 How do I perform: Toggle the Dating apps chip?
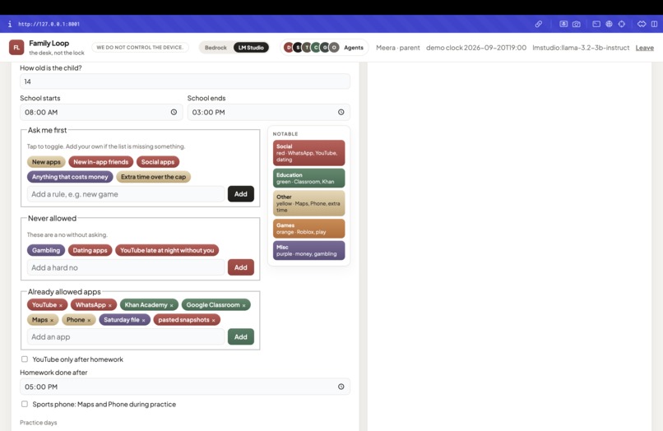(x=90, y=250)
